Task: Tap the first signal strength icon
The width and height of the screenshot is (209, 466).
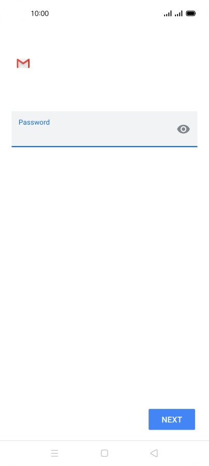Action: pyautogui.click(x=168, y=14)
